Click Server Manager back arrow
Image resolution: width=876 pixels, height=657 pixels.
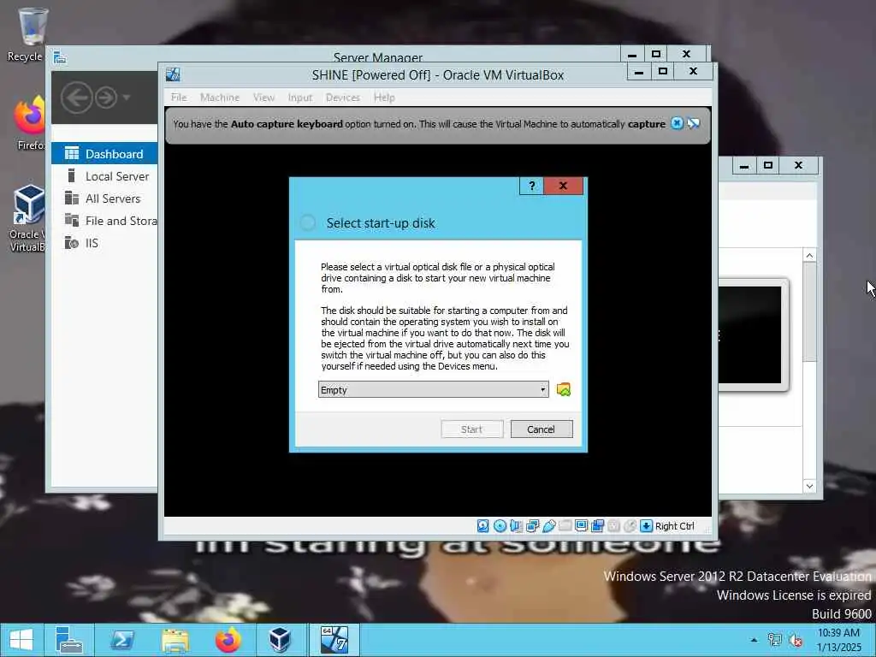pyautogui.click(x=76, y=98)
